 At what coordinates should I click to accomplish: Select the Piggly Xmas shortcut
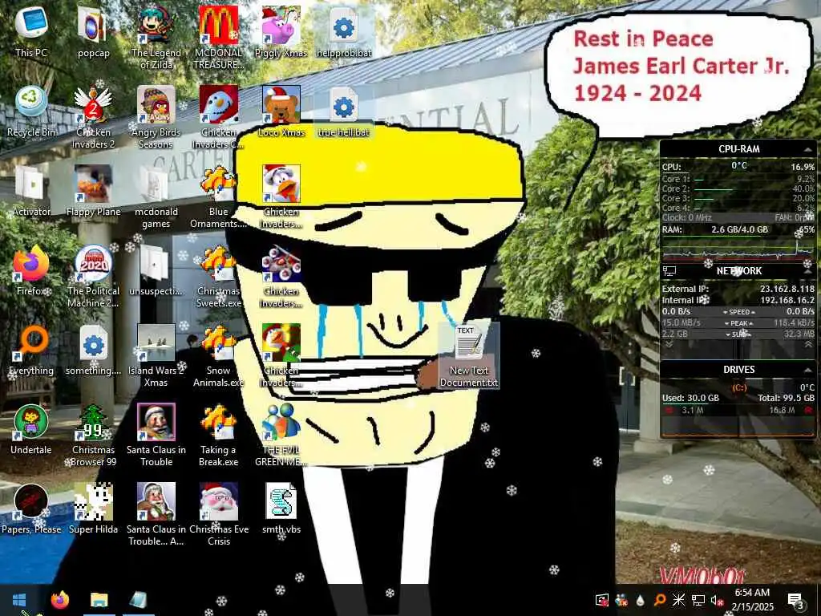[281, 31]
